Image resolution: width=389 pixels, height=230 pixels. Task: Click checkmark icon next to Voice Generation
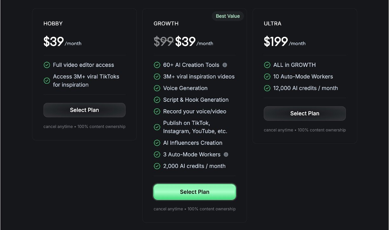pos(157,88)
